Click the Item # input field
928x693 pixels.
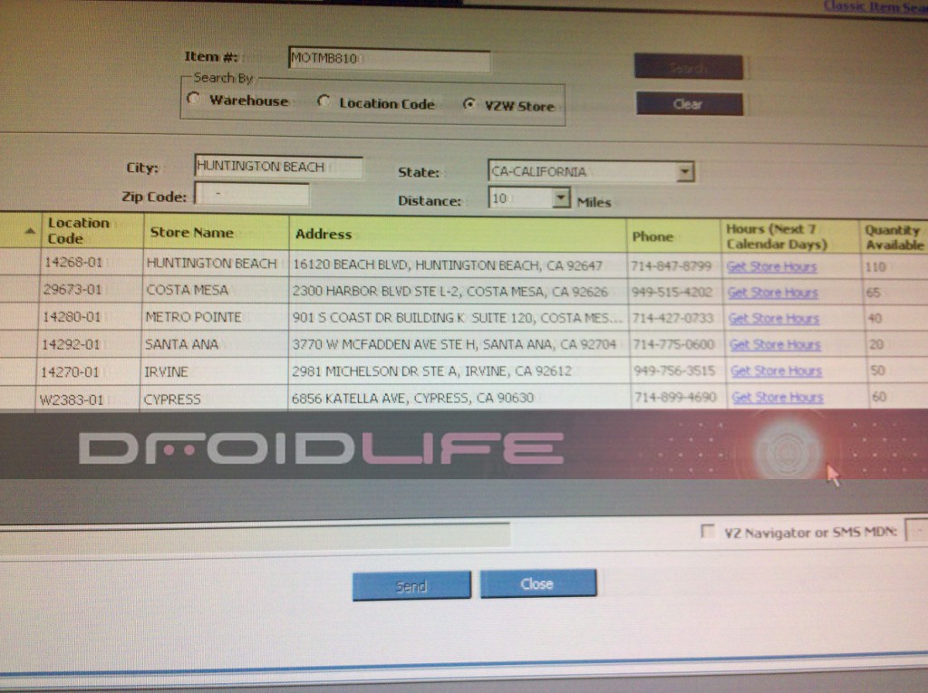pyautogui.click(x=390, y=59)
